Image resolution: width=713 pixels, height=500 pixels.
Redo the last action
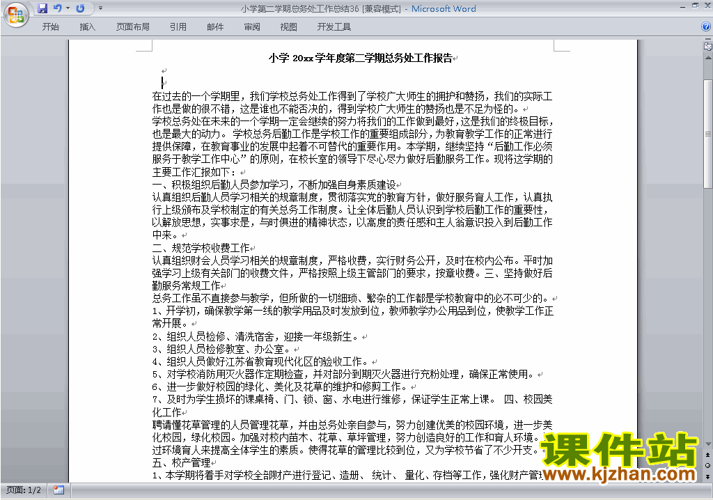[x=81, y=8]
